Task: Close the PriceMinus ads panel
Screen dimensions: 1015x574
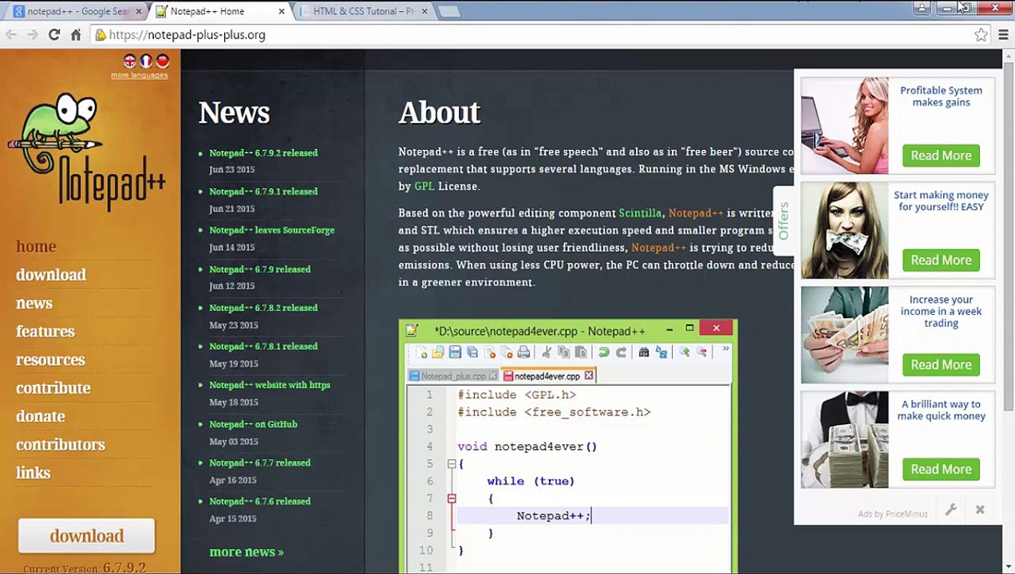Action: coord(980,510)
